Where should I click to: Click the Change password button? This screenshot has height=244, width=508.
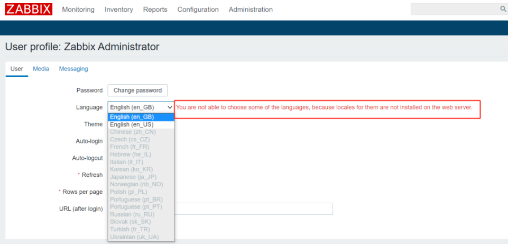click(137, 91)
